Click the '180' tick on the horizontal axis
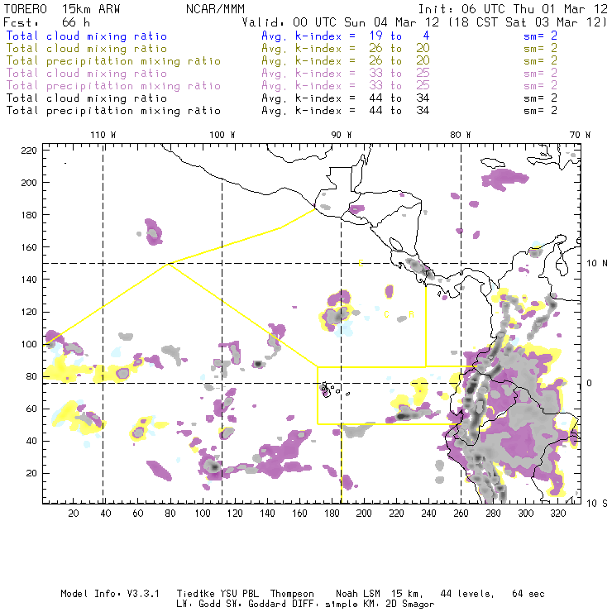This screenshot has width=612, height=612. [332, 514]
